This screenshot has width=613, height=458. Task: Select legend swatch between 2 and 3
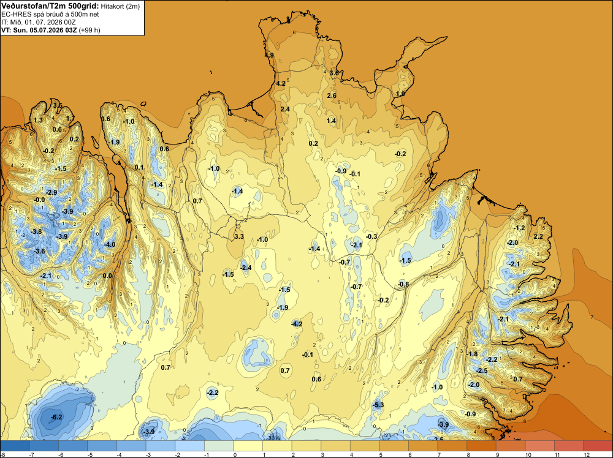point(306,446)
